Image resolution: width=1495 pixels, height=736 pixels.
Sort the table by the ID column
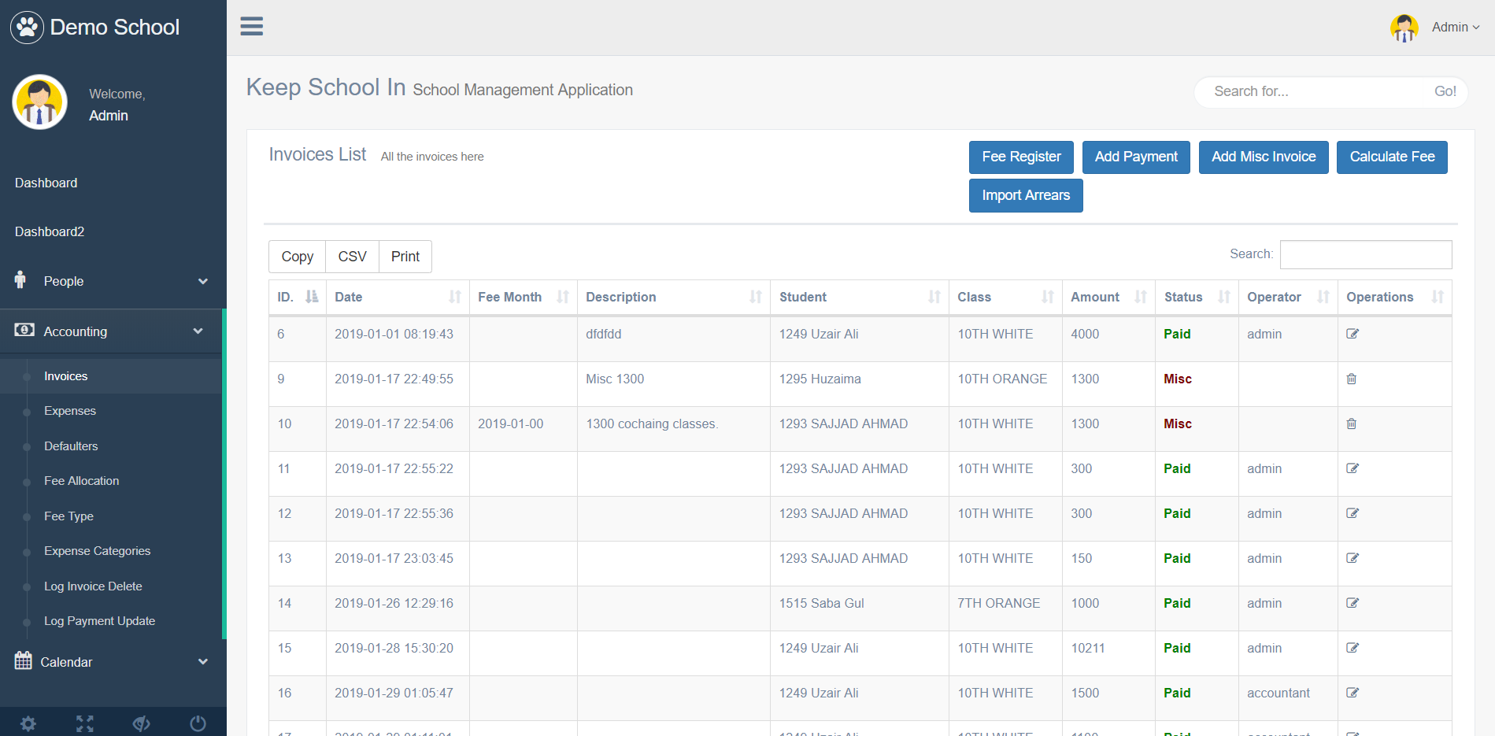(298, 297)
